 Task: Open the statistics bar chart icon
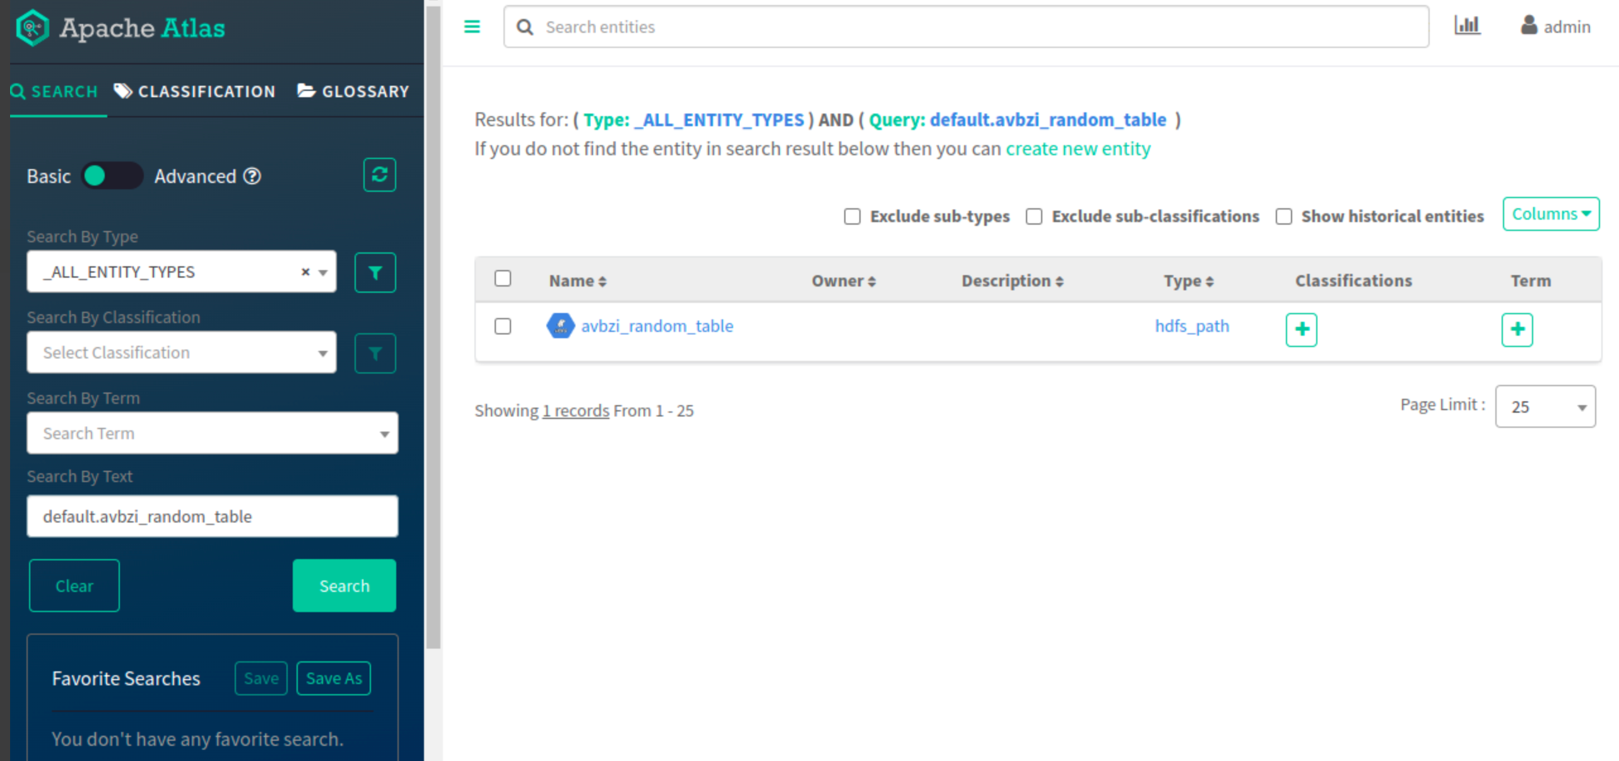click(x=1466, y=25)
